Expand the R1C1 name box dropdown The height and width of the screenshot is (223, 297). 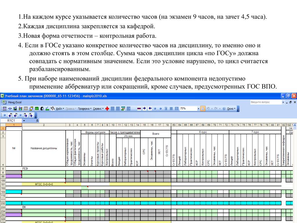tap(24, 121)
